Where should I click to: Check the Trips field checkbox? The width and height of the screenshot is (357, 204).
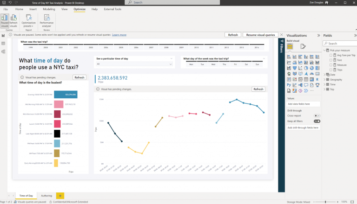[x=331, y=70]
